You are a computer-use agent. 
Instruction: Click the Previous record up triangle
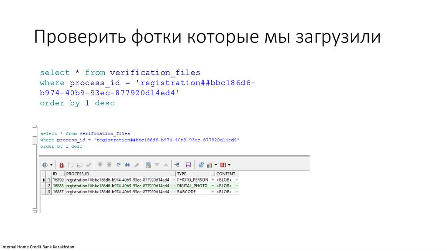point(166,165)
